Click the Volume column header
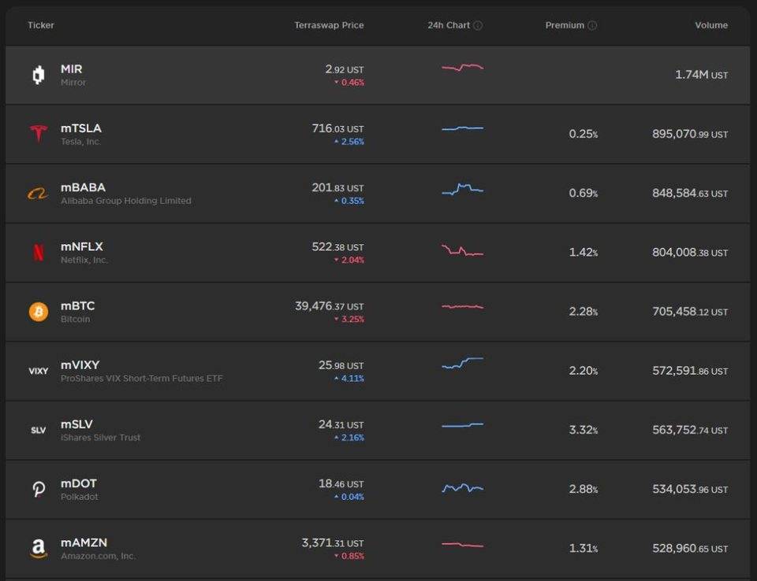This screenshot has width=757, height=581. click(711, 25)
